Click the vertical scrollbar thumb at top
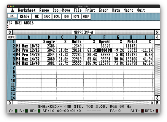The image size is (167, 122). tap(157, 42)
